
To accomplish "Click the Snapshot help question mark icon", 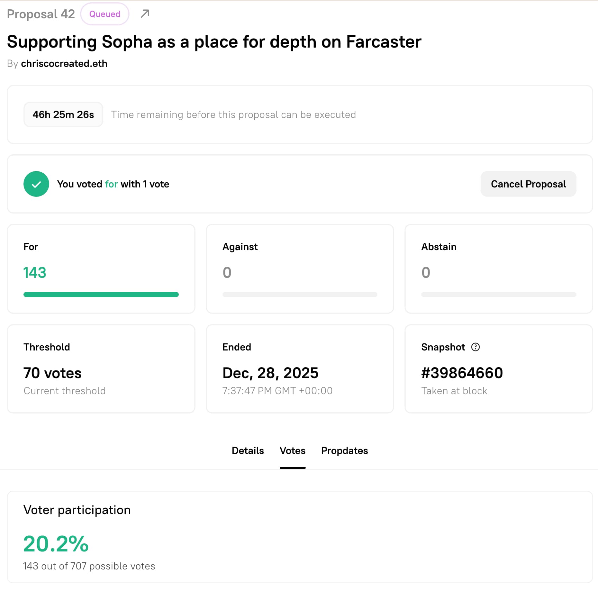I will tap(475, 347).
